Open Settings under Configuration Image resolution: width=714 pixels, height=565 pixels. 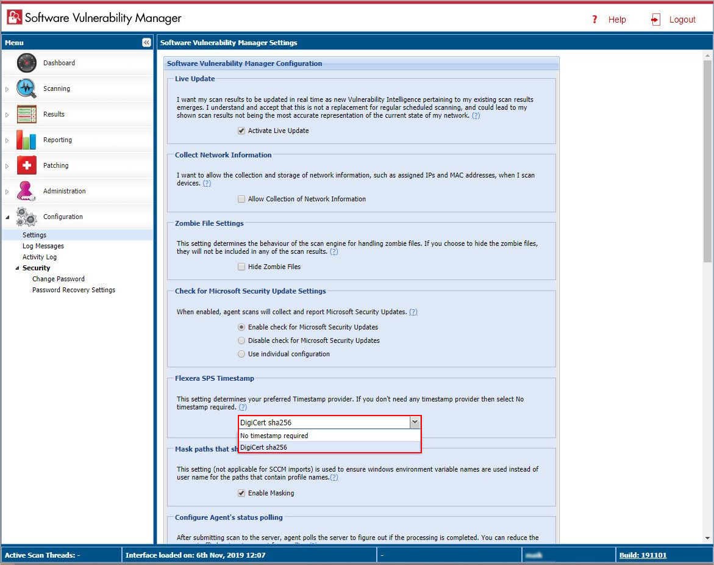coord(35,235)
